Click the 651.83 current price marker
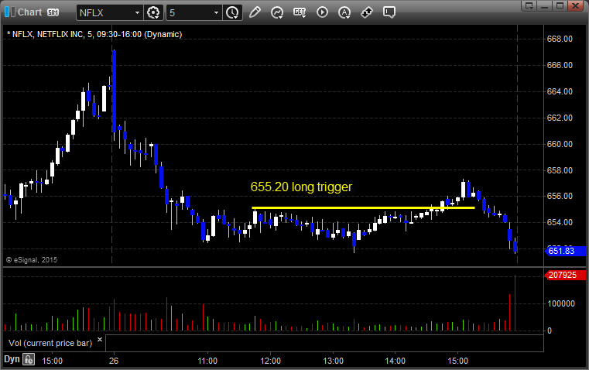Image resolution: width=589 pixels, height=370 pixels. 564,251
